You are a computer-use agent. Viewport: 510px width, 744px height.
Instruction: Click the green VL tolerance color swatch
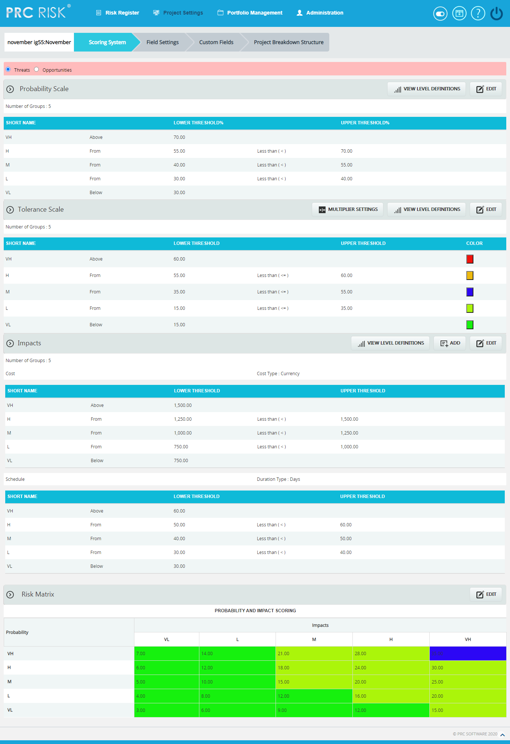(x=470, y=325)
